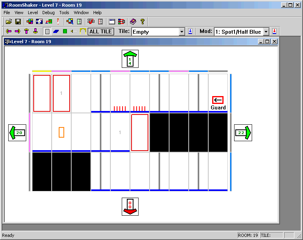Click the magenta down arrow toolbar icon

click(x=35, y=31)
